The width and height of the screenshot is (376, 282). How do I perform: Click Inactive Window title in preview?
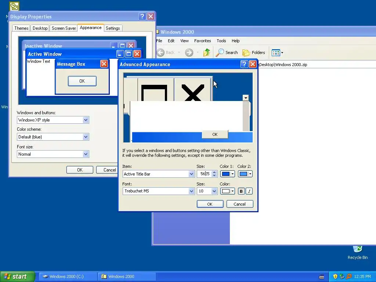(43, 46)
